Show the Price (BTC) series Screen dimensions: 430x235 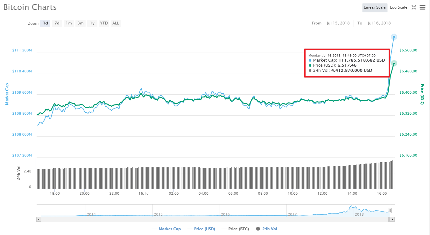tap(235, 229)
